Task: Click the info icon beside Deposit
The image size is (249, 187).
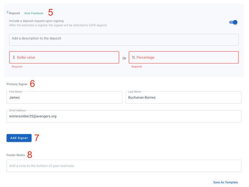Action: [8, 12]
